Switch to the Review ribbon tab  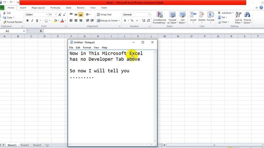(x=81, y=8)
